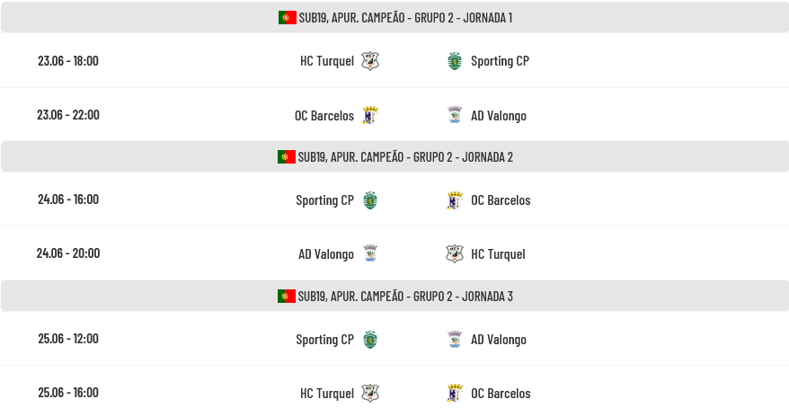Open the Grupo 2 Jornada 2 header
Viewport: 789px width, 417px height.
pyautogui.click(x=395, y=157)
